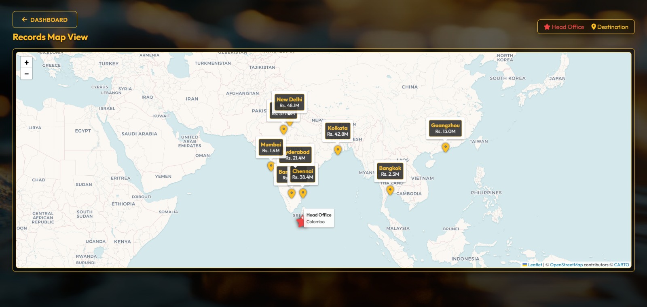
Task: Click the red Colombo head office star
Action: point(300,221)
